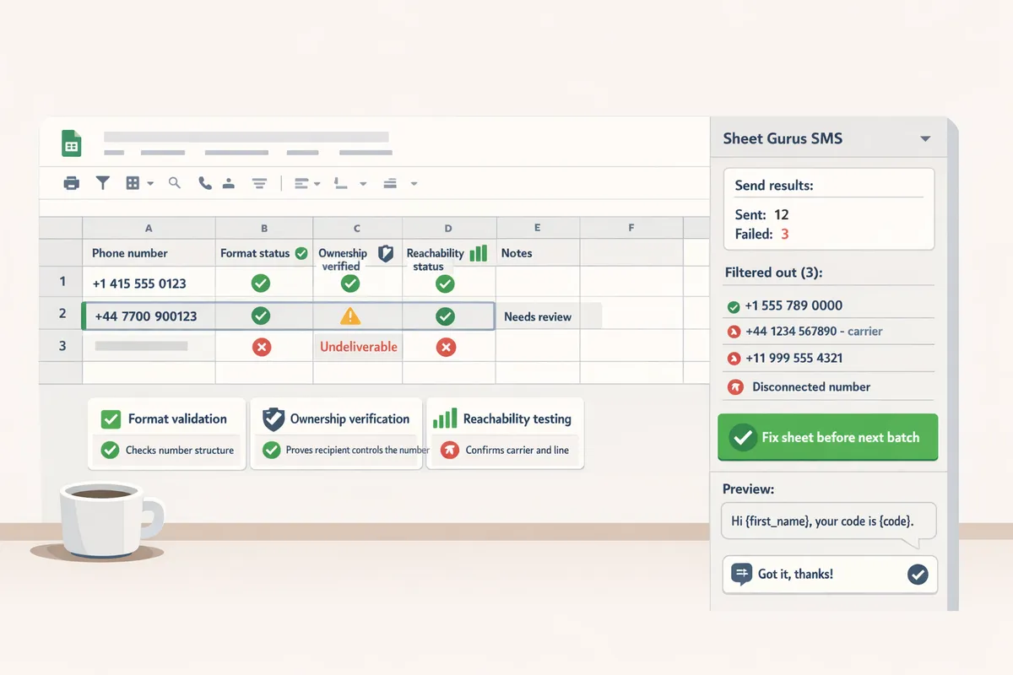Toggle the green check in row 1 Format status
The image size is (1013, 675).
(x=261, y=283)
